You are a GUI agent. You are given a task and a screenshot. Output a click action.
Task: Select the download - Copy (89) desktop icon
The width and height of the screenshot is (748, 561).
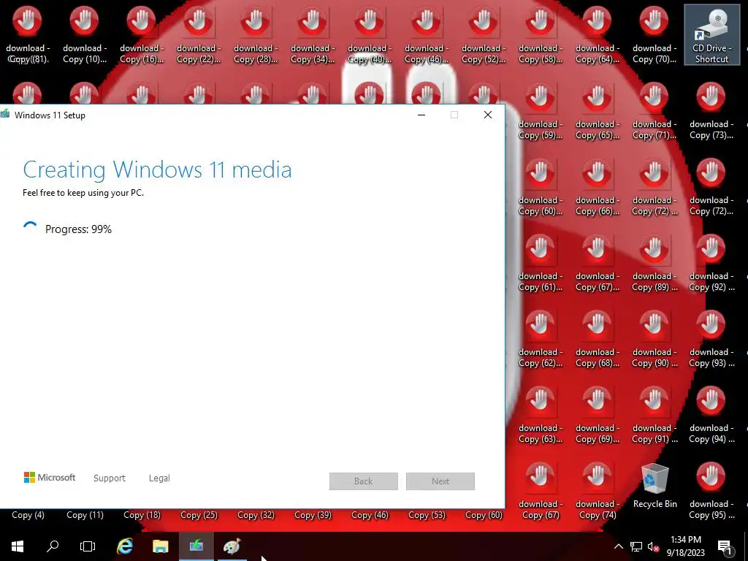(x=654, y=262)
